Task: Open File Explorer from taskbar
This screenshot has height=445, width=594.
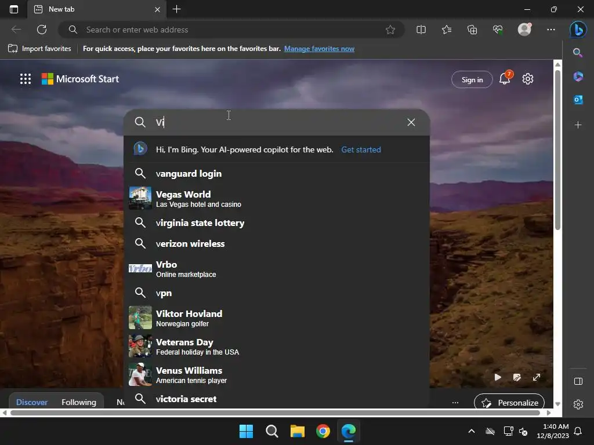Action: tap(298, 431)
